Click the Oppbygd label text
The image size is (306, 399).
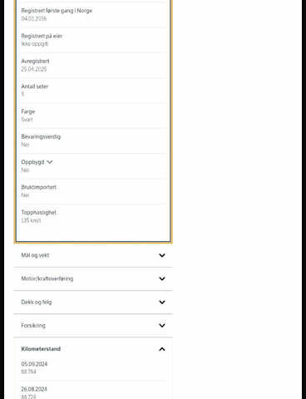pyautogui.click(x=32, y=162)
